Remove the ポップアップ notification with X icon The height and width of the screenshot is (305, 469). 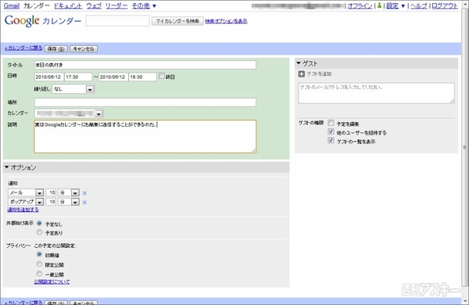click(84, 203)
